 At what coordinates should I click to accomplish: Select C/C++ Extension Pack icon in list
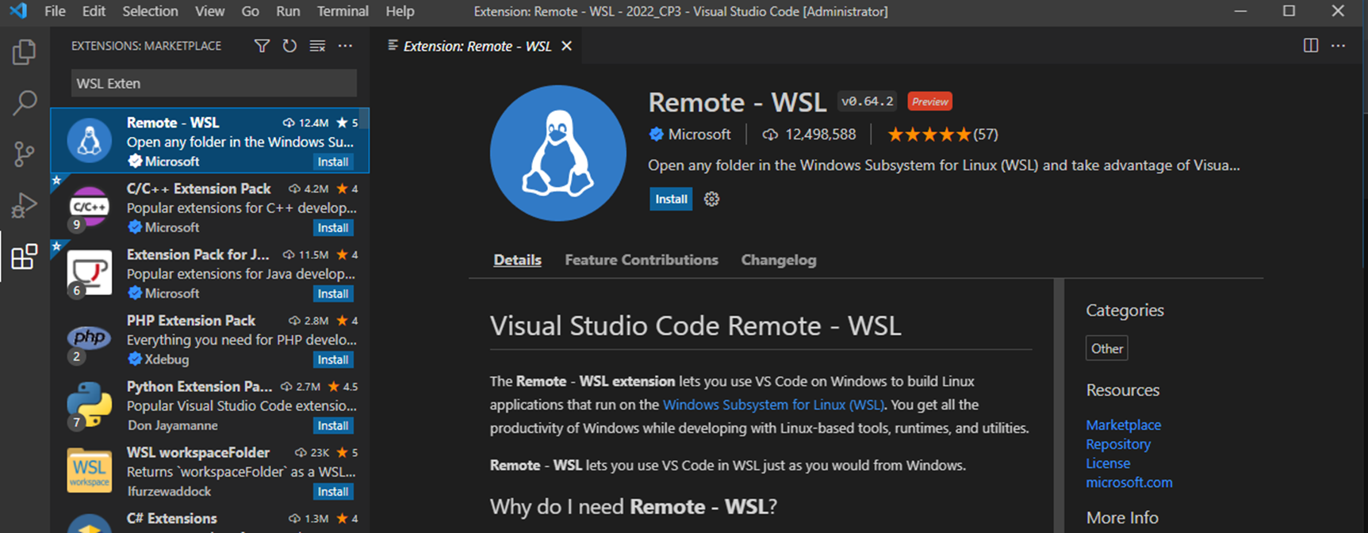point(89,207)
